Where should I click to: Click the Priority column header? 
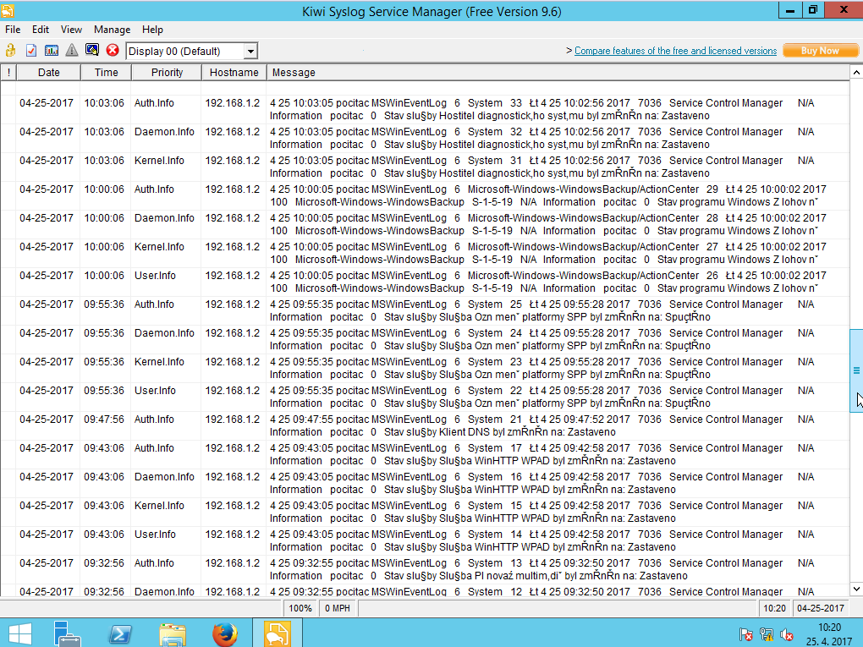(x=166, y=72)
